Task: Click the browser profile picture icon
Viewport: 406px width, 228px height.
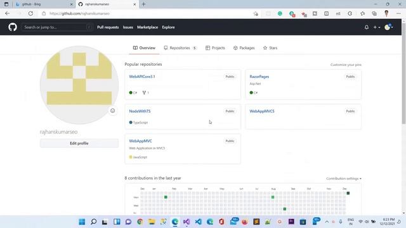Action: pos(386,13)
